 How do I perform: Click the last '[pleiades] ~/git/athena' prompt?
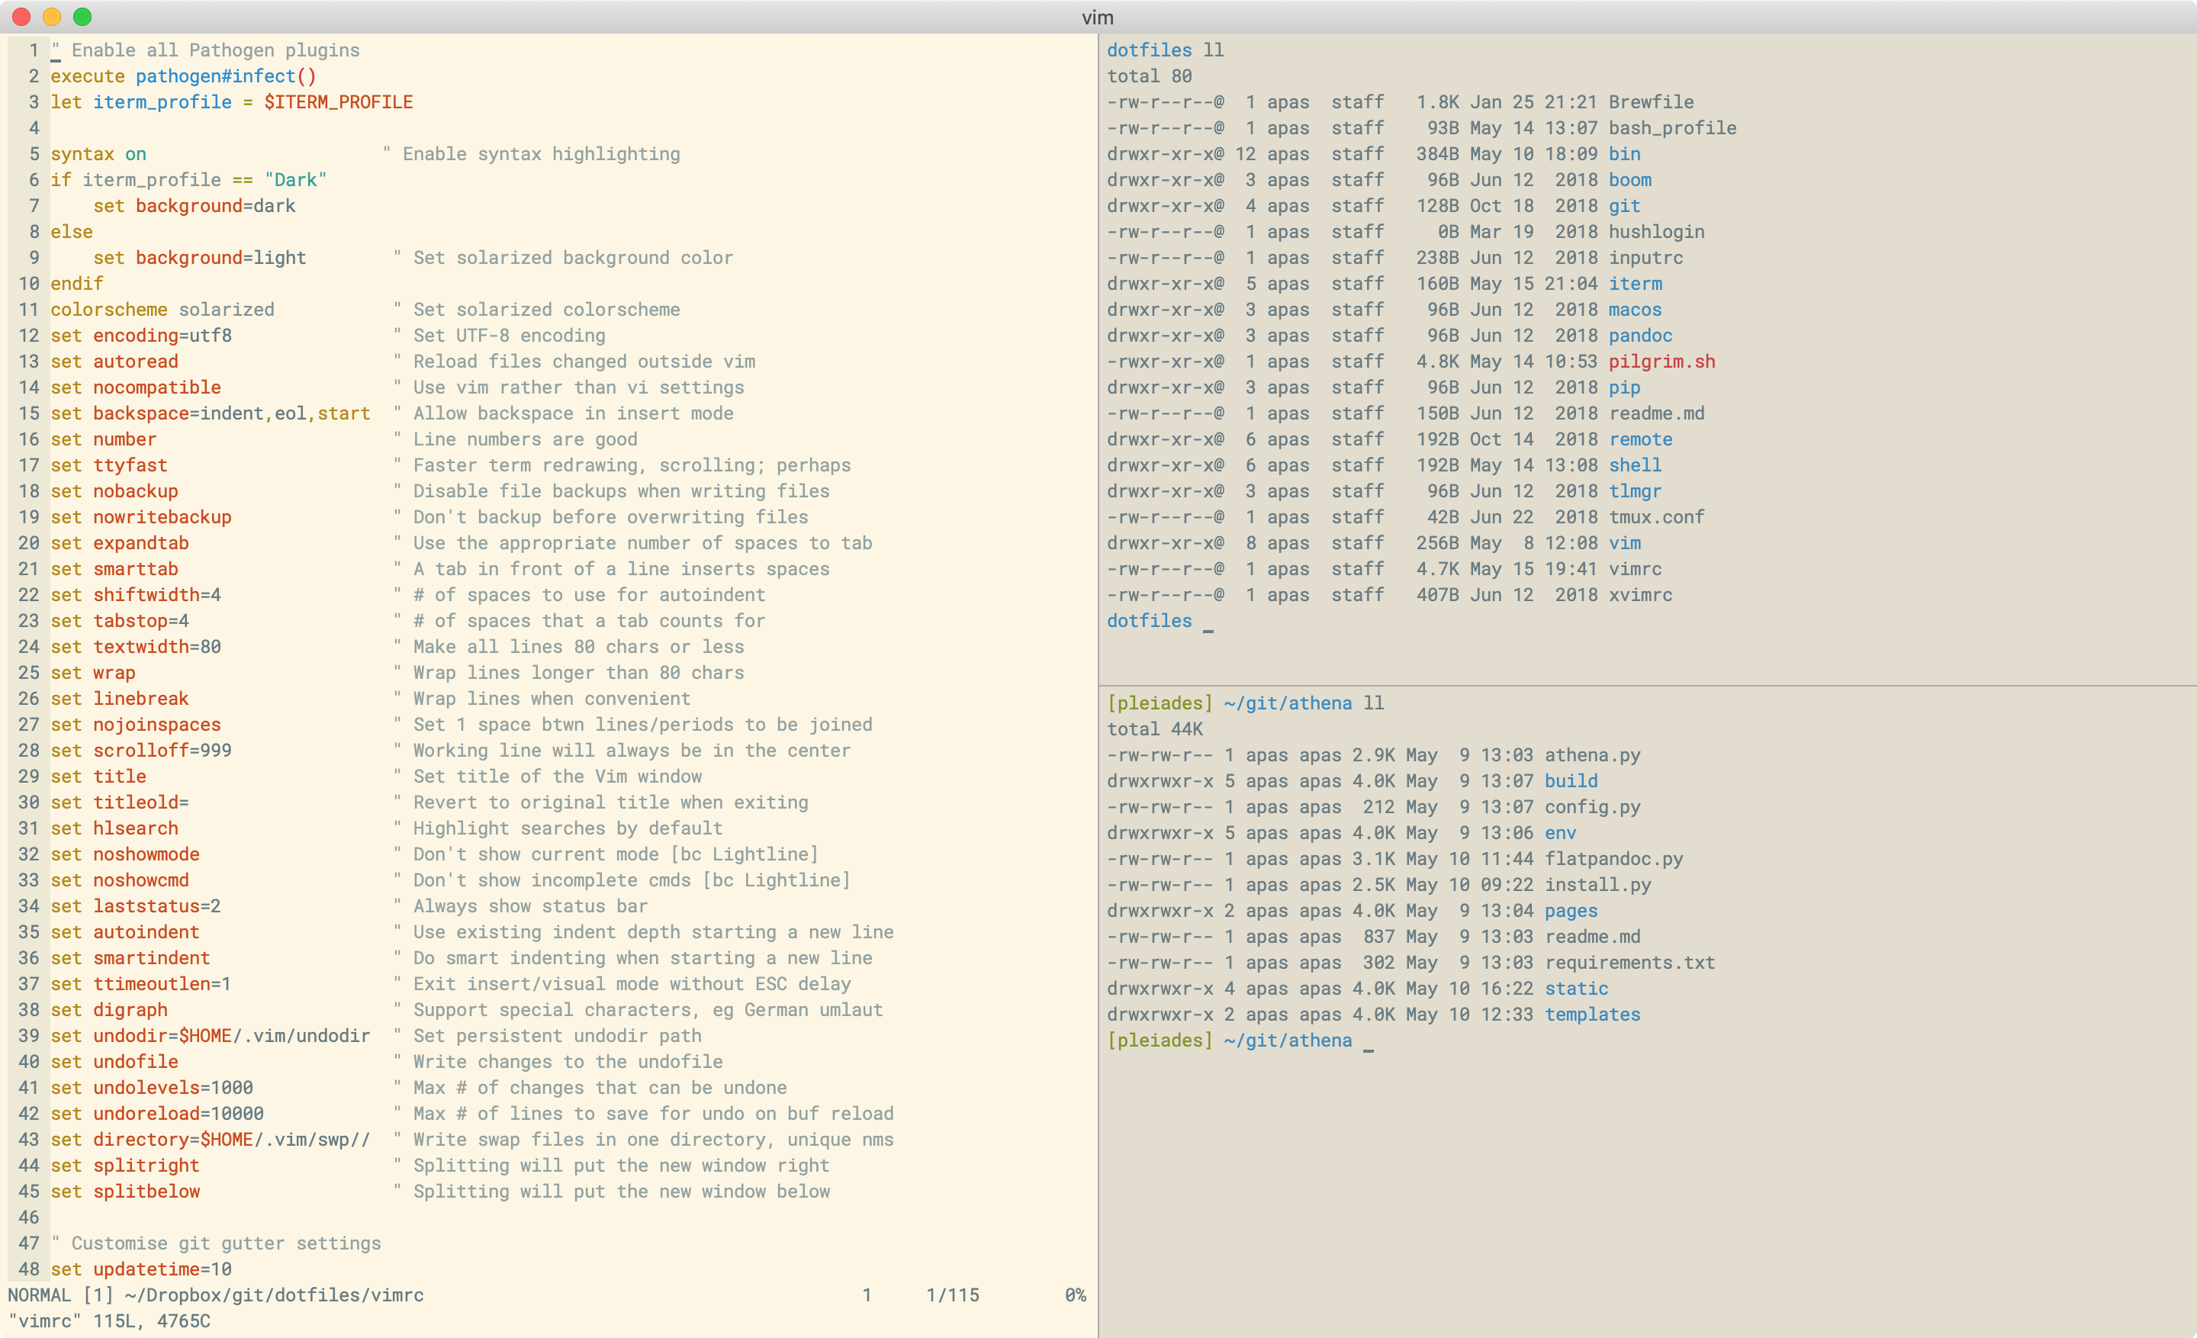point(1229,1040)
